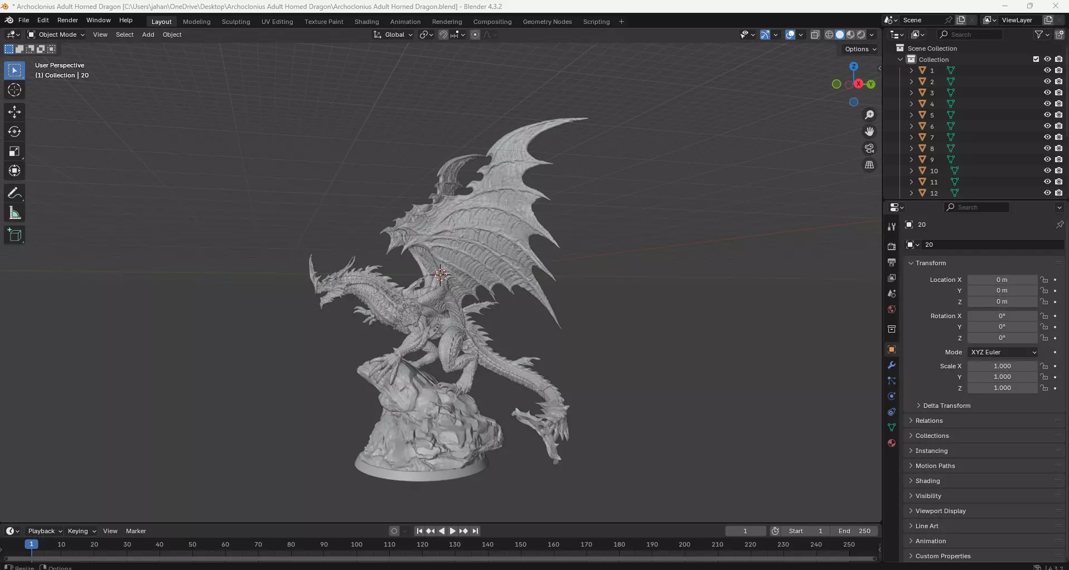Switch to the Shading workspace tab
This screenshot has height=570, width=1069.
coord(366,22)
